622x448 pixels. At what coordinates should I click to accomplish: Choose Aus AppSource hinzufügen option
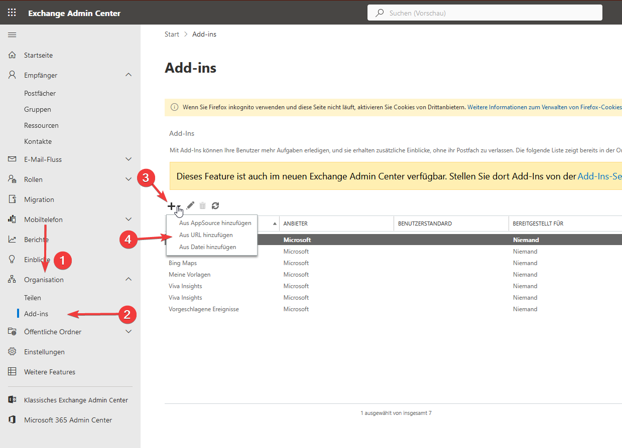pyautogui.click(x=215, y=223)
